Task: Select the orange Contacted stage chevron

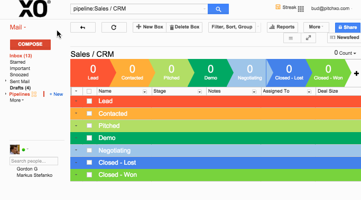Action: [x=132, y=73]
